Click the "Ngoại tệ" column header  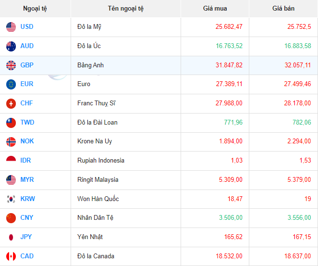click(35, 9)
